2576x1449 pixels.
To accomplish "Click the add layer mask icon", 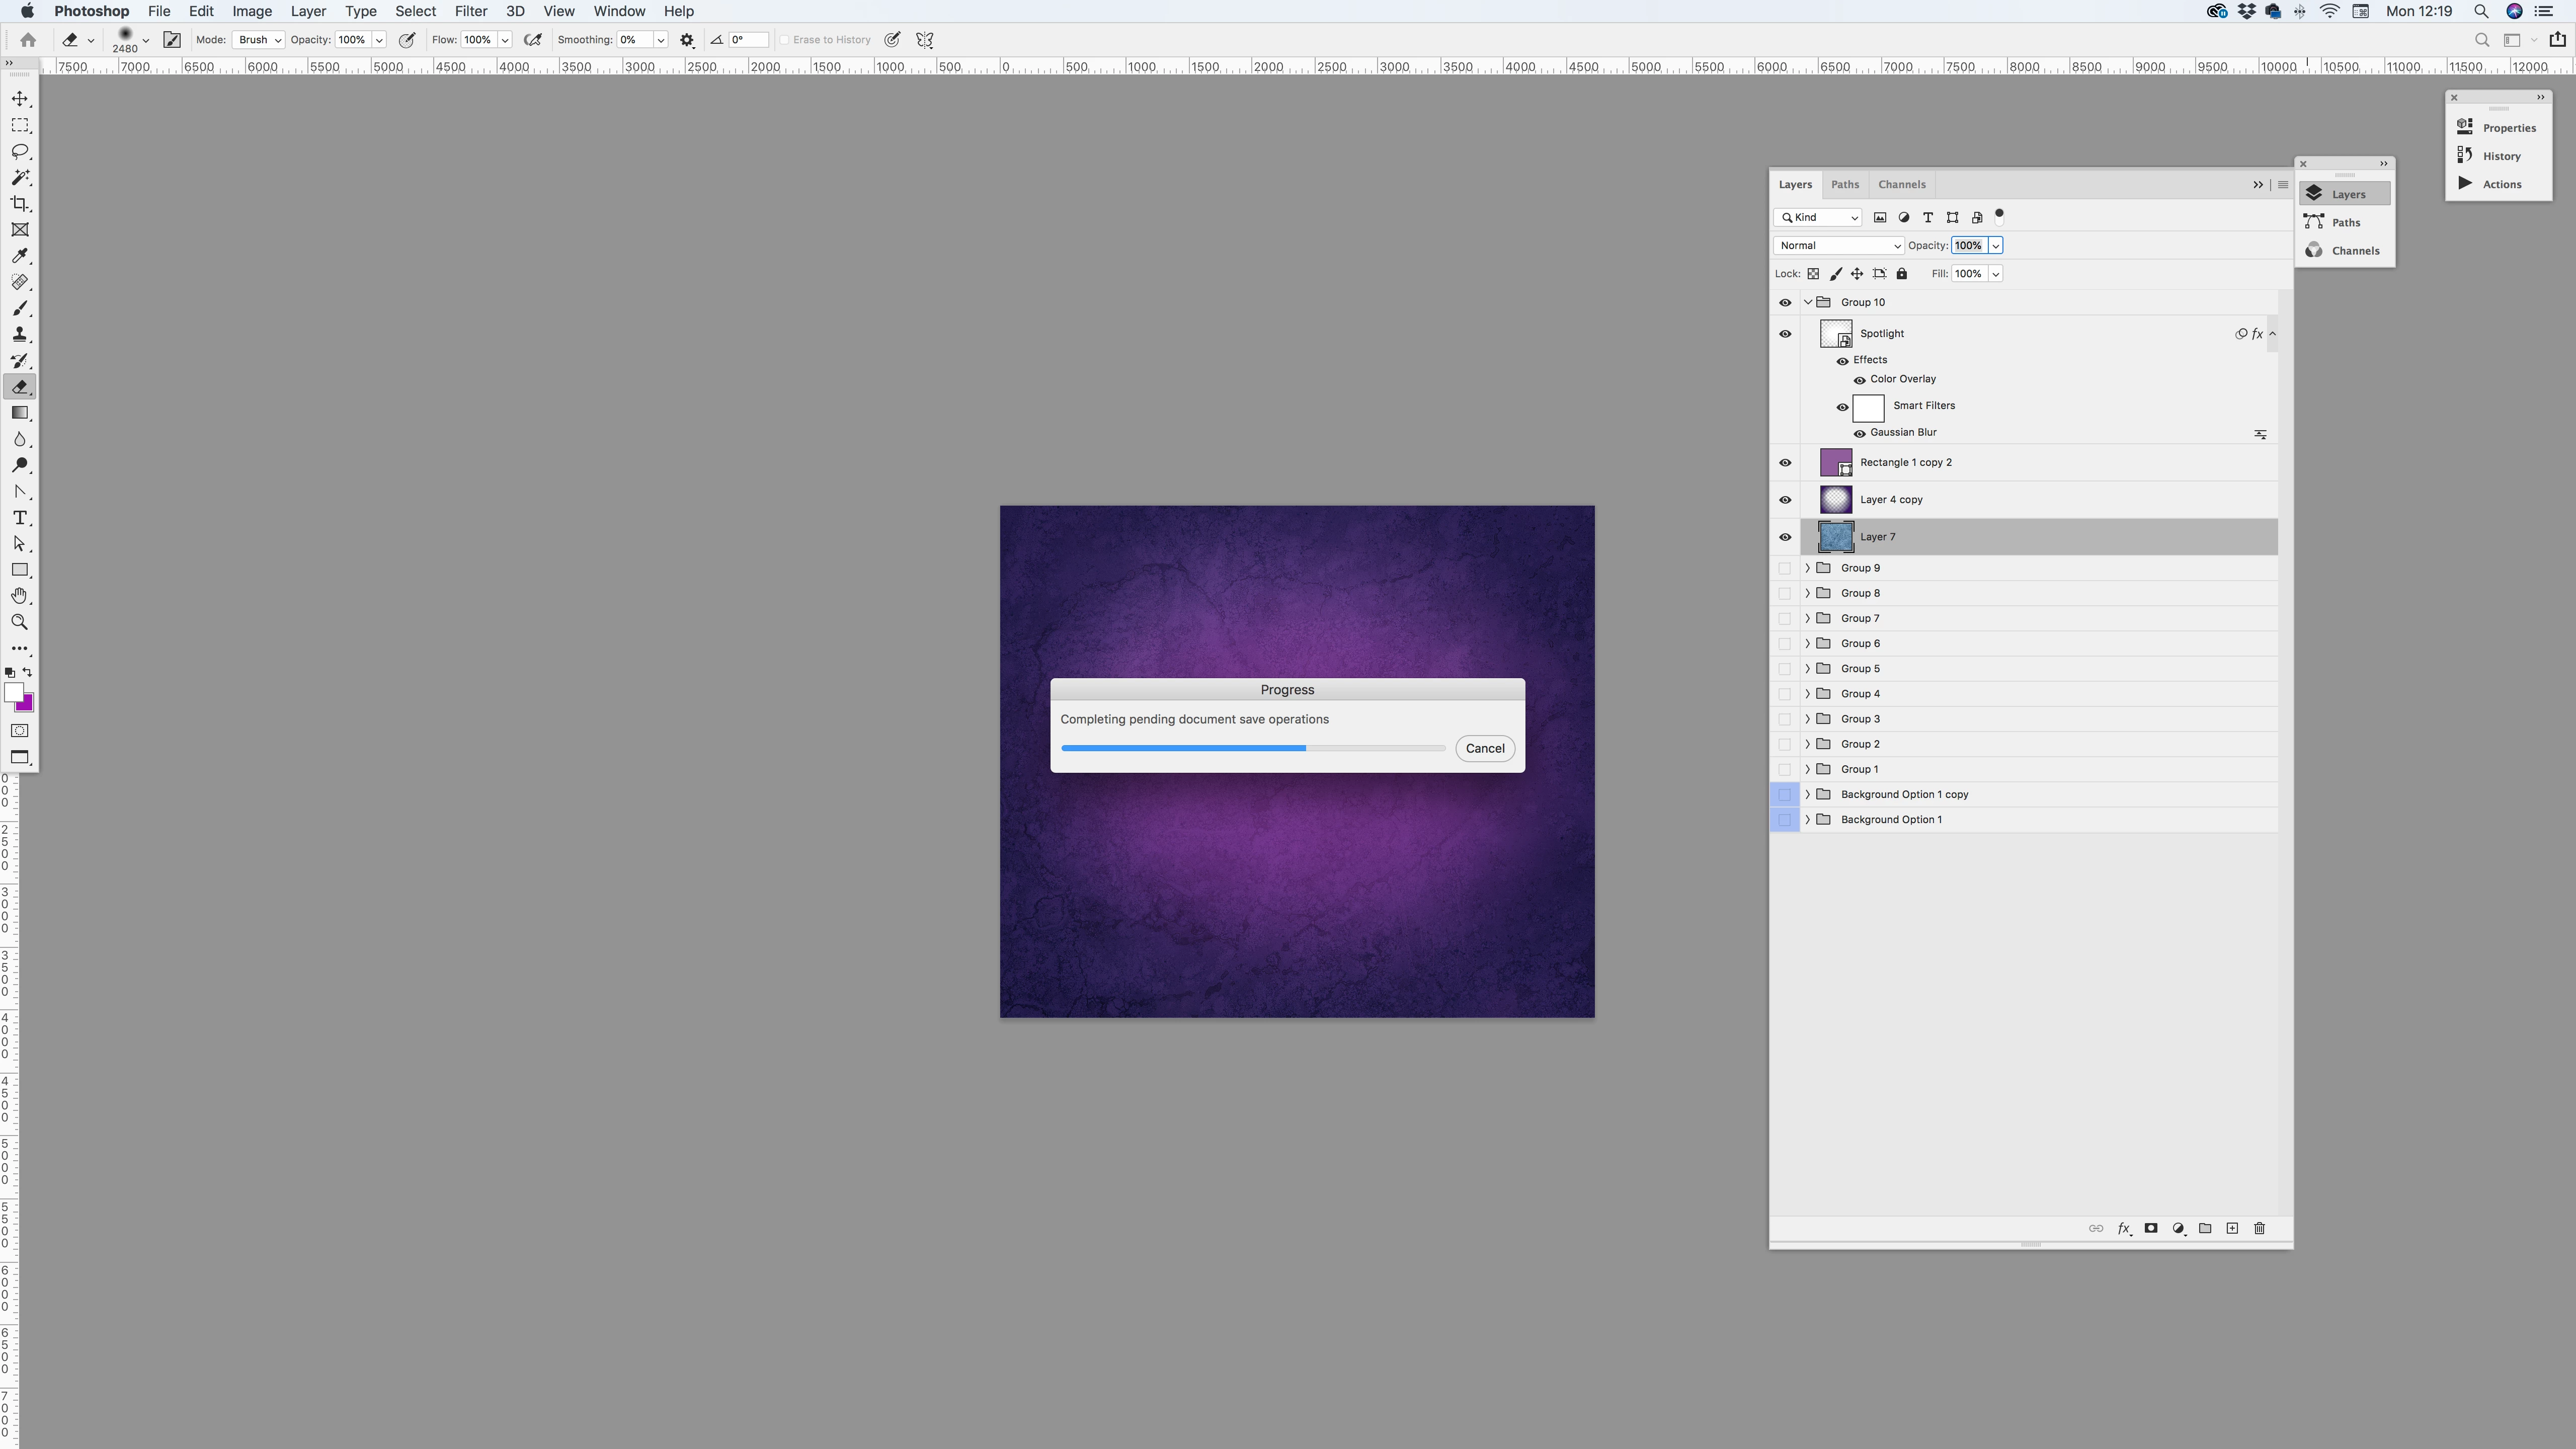I will [x=2150, y=1228].
